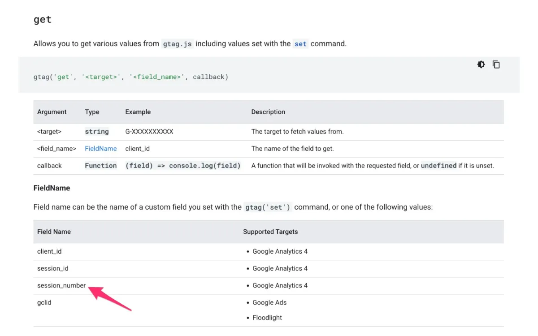Click the 'get' section heading
Screen dimensions: 538x336
click(x=43, y=20)
